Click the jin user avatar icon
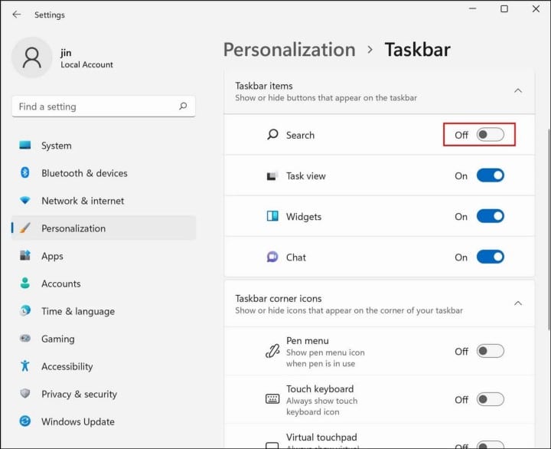The width and height of the screenshot is (551, 449). 32,57
